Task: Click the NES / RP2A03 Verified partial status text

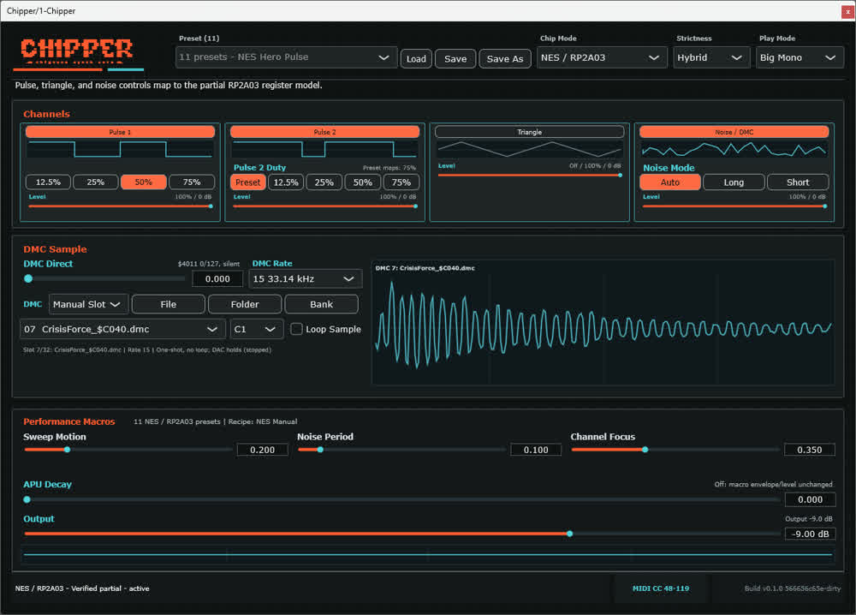Action: coord(82,588)
